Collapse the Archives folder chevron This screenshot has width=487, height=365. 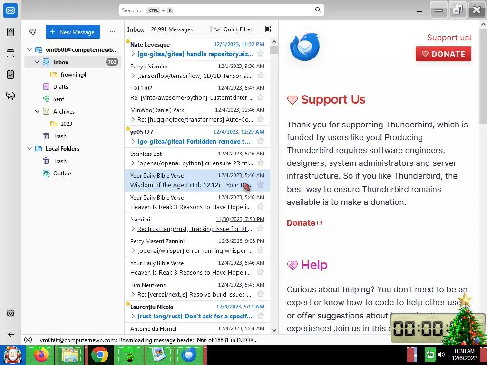point(37,111)
